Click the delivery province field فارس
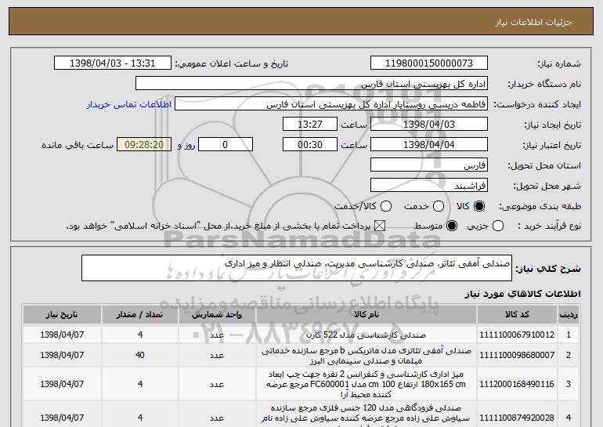The width and height of the screenshot is (603, 427). [429, 165]
